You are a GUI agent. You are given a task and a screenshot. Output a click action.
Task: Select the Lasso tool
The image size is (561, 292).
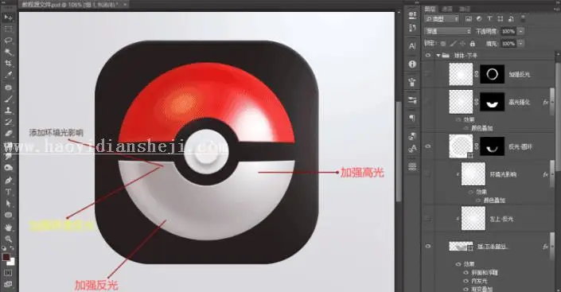point(8,41)
